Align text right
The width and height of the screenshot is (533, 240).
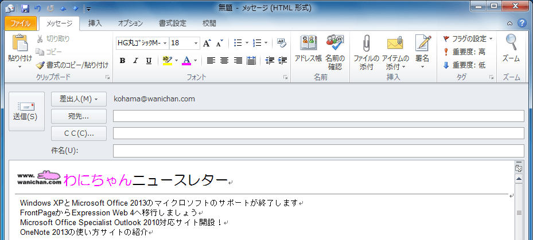tap(238, 61)
